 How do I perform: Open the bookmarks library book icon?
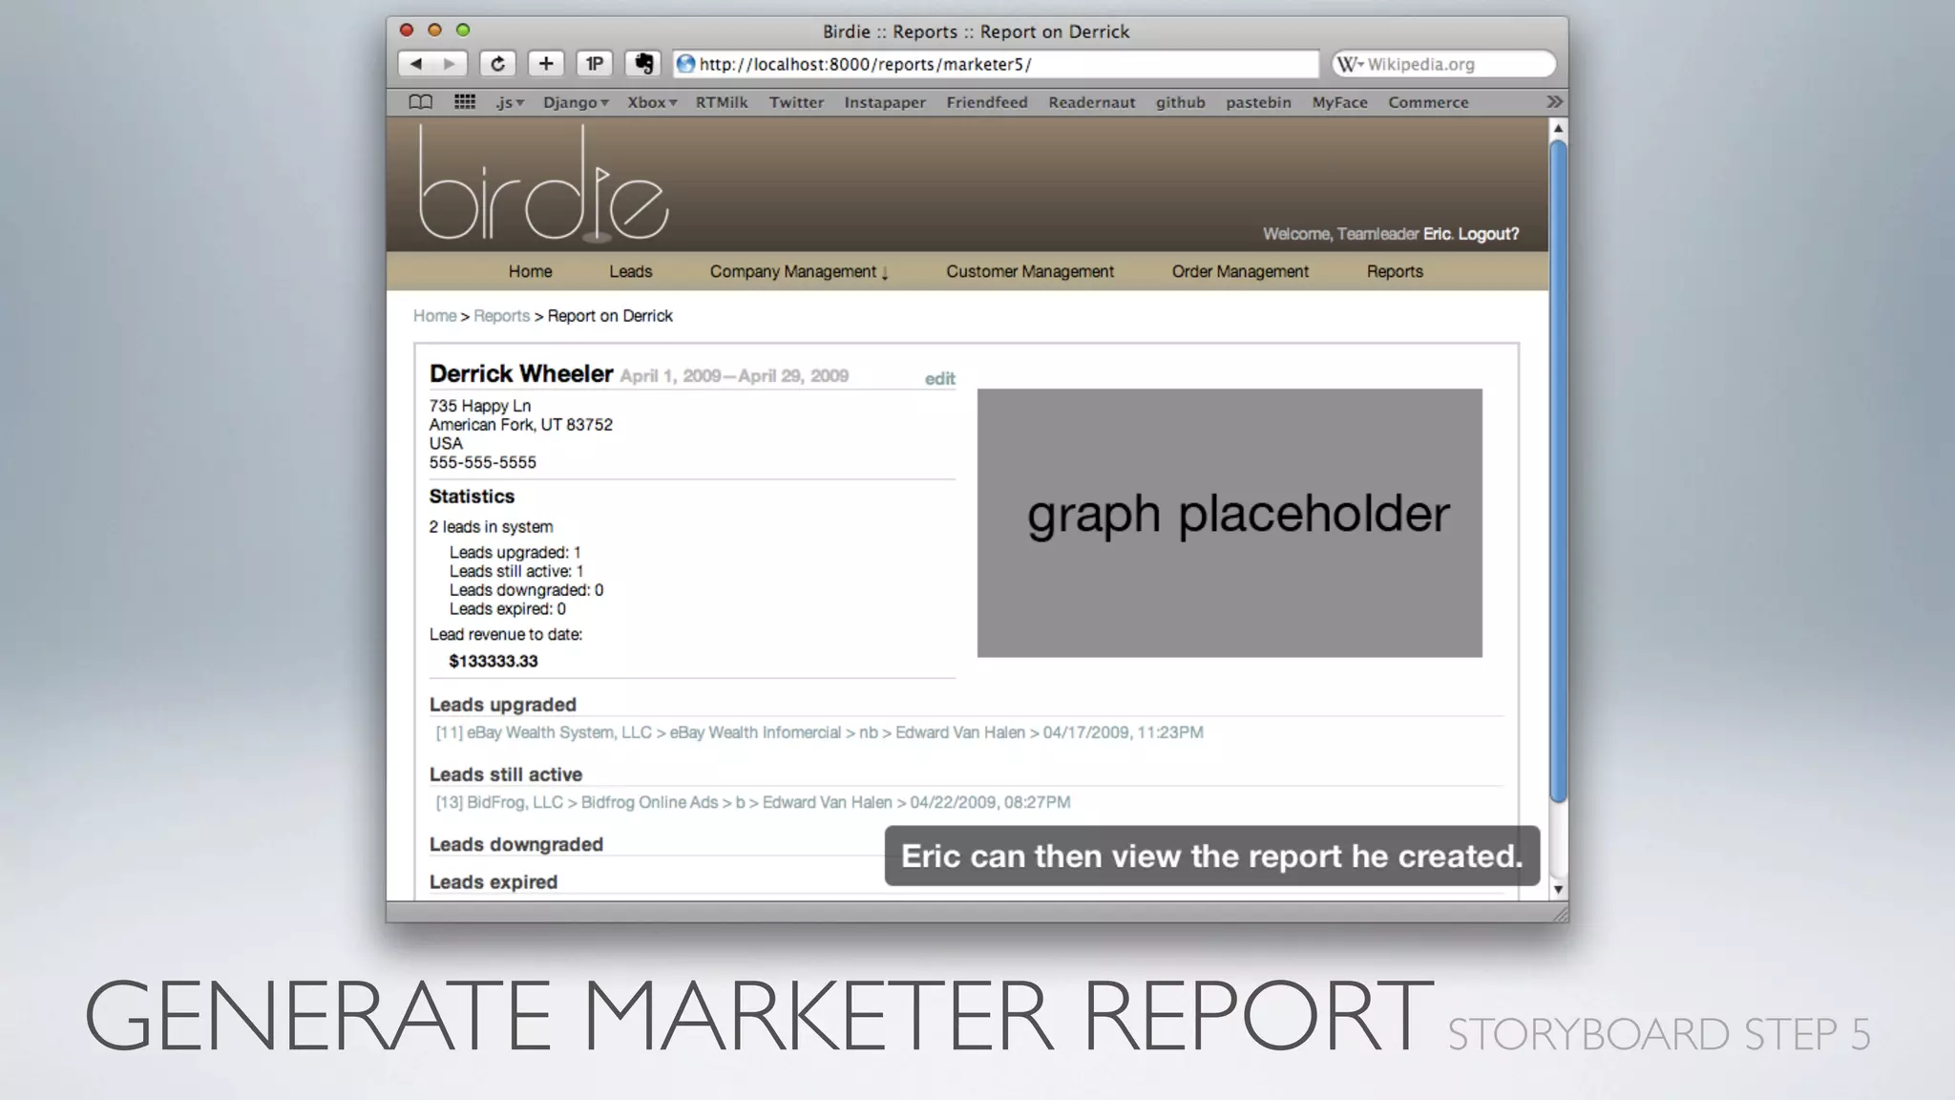pos(420,102)
